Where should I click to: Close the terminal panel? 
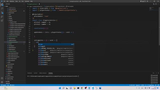(158, 73)
